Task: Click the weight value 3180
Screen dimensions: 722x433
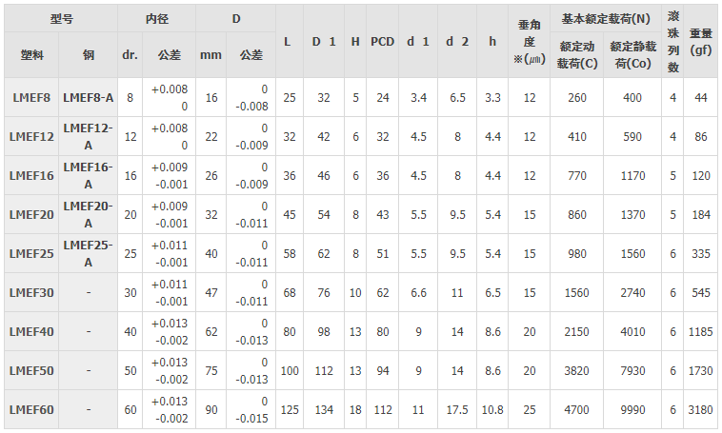Action: tap(702, 409)
